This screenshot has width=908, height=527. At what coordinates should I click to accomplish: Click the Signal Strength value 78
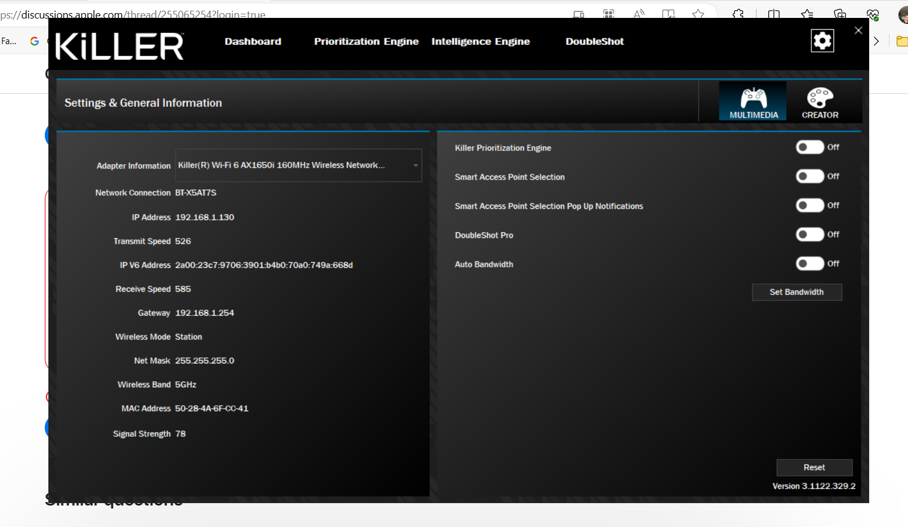[x=180, y=434]
